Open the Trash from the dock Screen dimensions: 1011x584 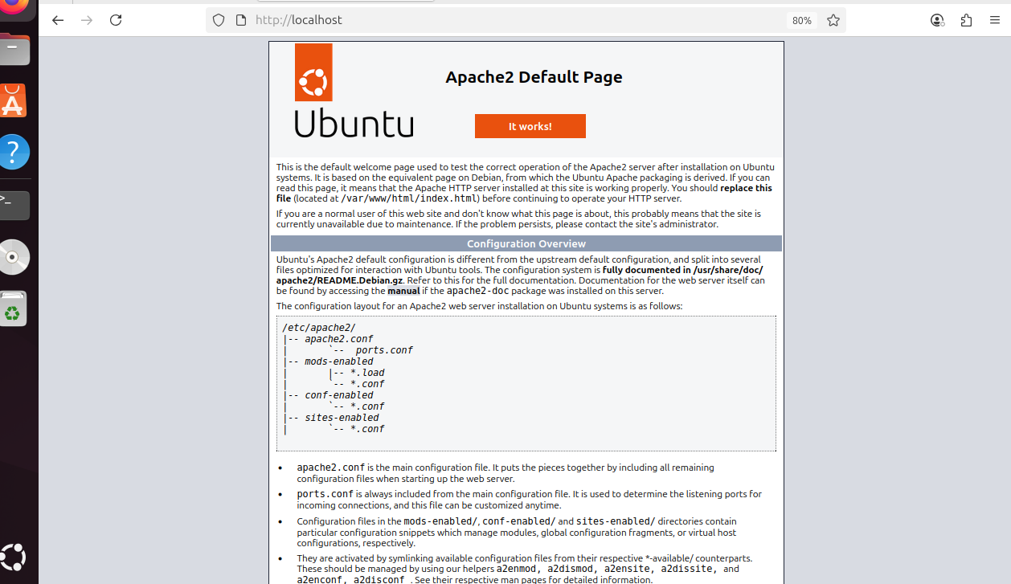pos(13,308)
